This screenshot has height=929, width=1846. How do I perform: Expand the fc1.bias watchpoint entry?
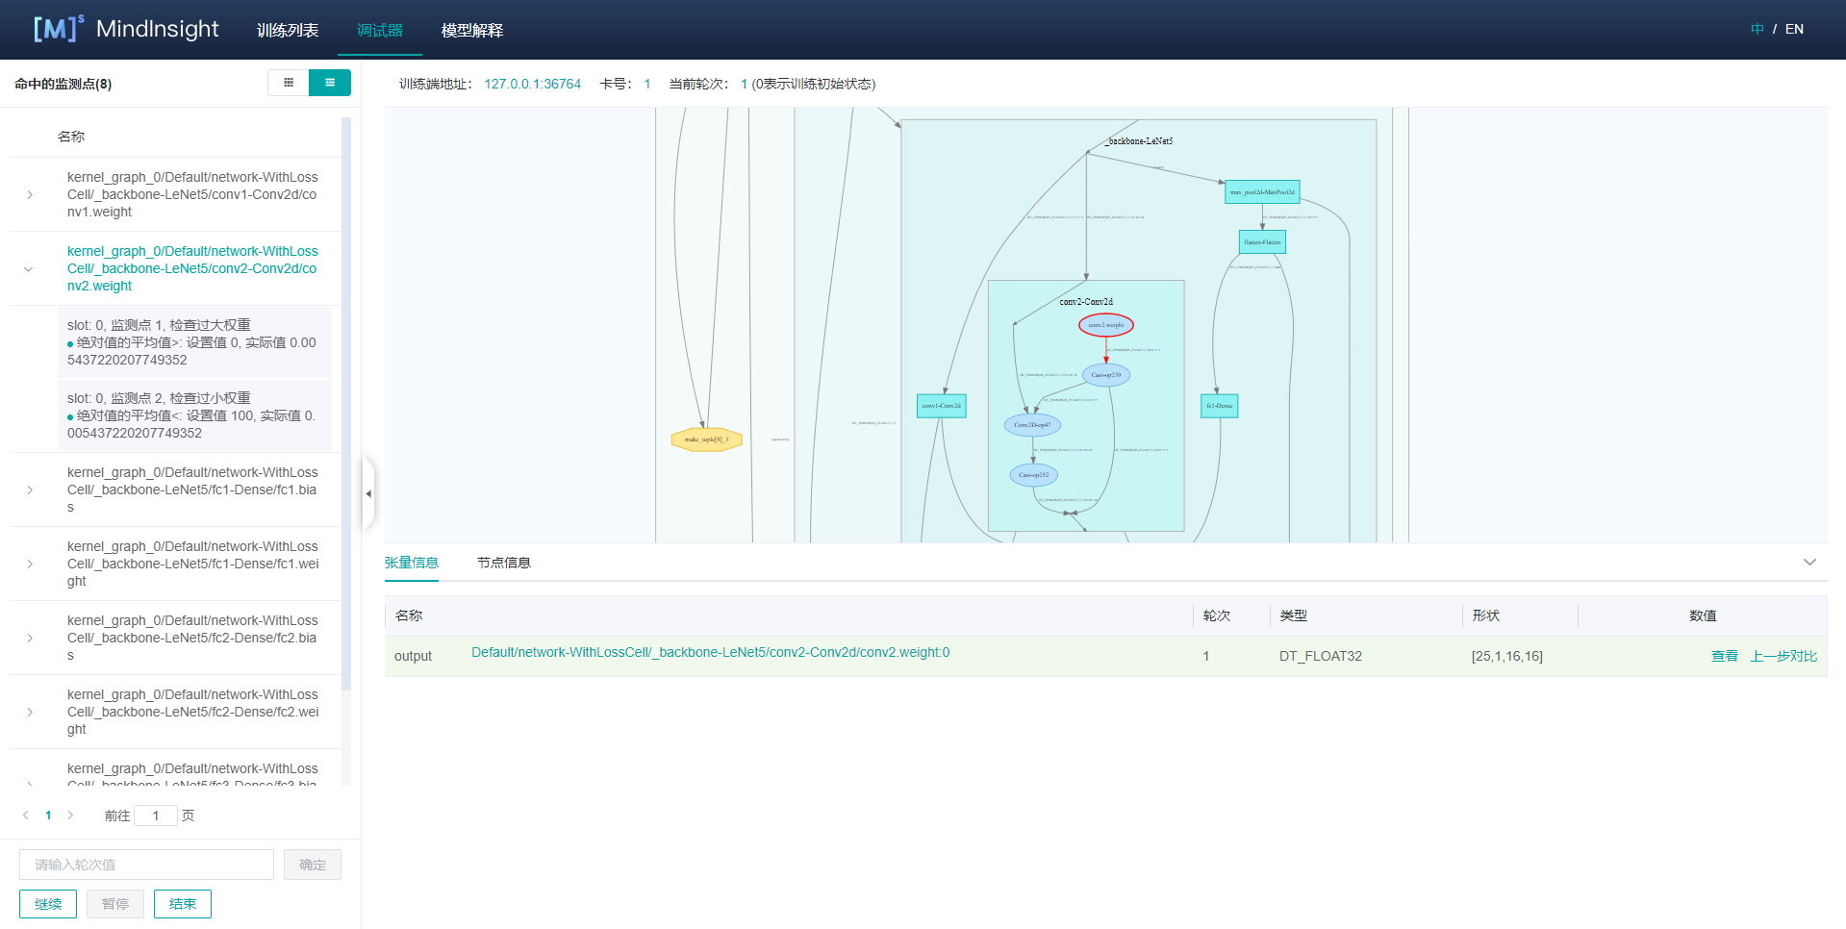(x=30, y=490)
